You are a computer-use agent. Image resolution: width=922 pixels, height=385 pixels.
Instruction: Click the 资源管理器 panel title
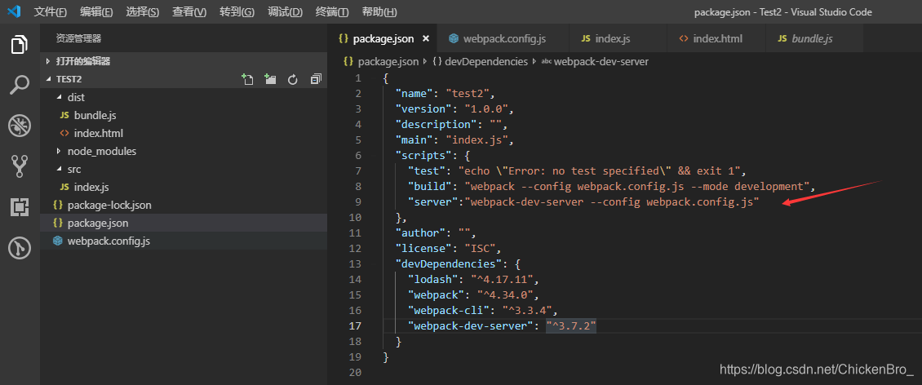[78, 39]
